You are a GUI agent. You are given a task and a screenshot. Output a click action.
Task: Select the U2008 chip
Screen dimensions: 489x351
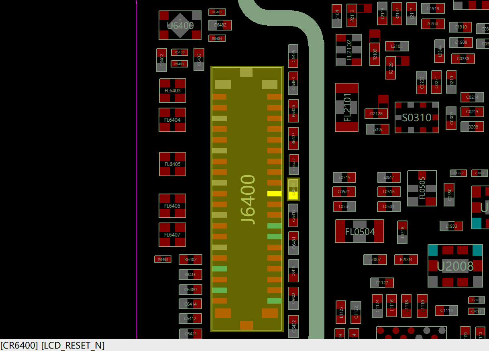coord(455,266)
